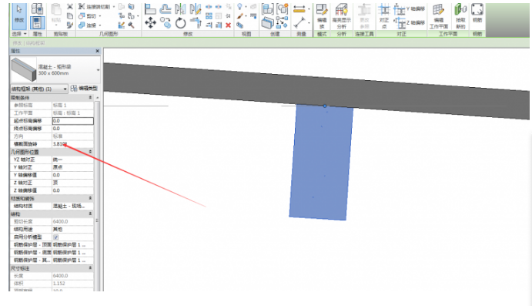Click the 对正点 justification point tool

(x=384, y=17)
